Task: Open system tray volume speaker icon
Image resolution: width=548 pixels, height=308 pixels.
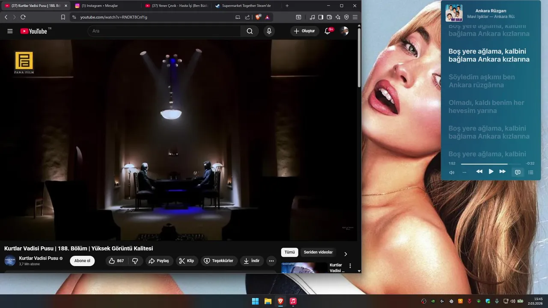Action: click(513, 301)
